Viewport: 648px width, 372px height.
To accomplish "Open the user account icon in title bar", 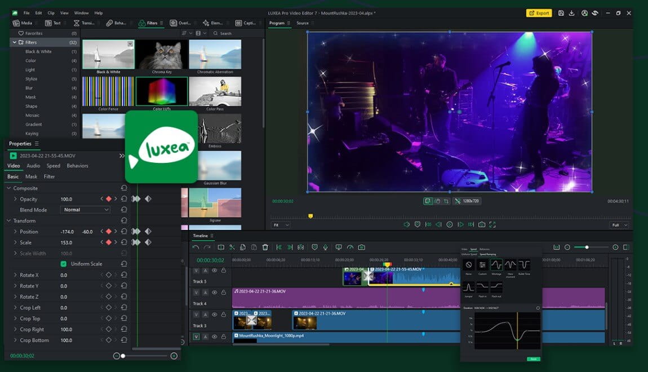I will pyautogui.click(x=584, y=13).
